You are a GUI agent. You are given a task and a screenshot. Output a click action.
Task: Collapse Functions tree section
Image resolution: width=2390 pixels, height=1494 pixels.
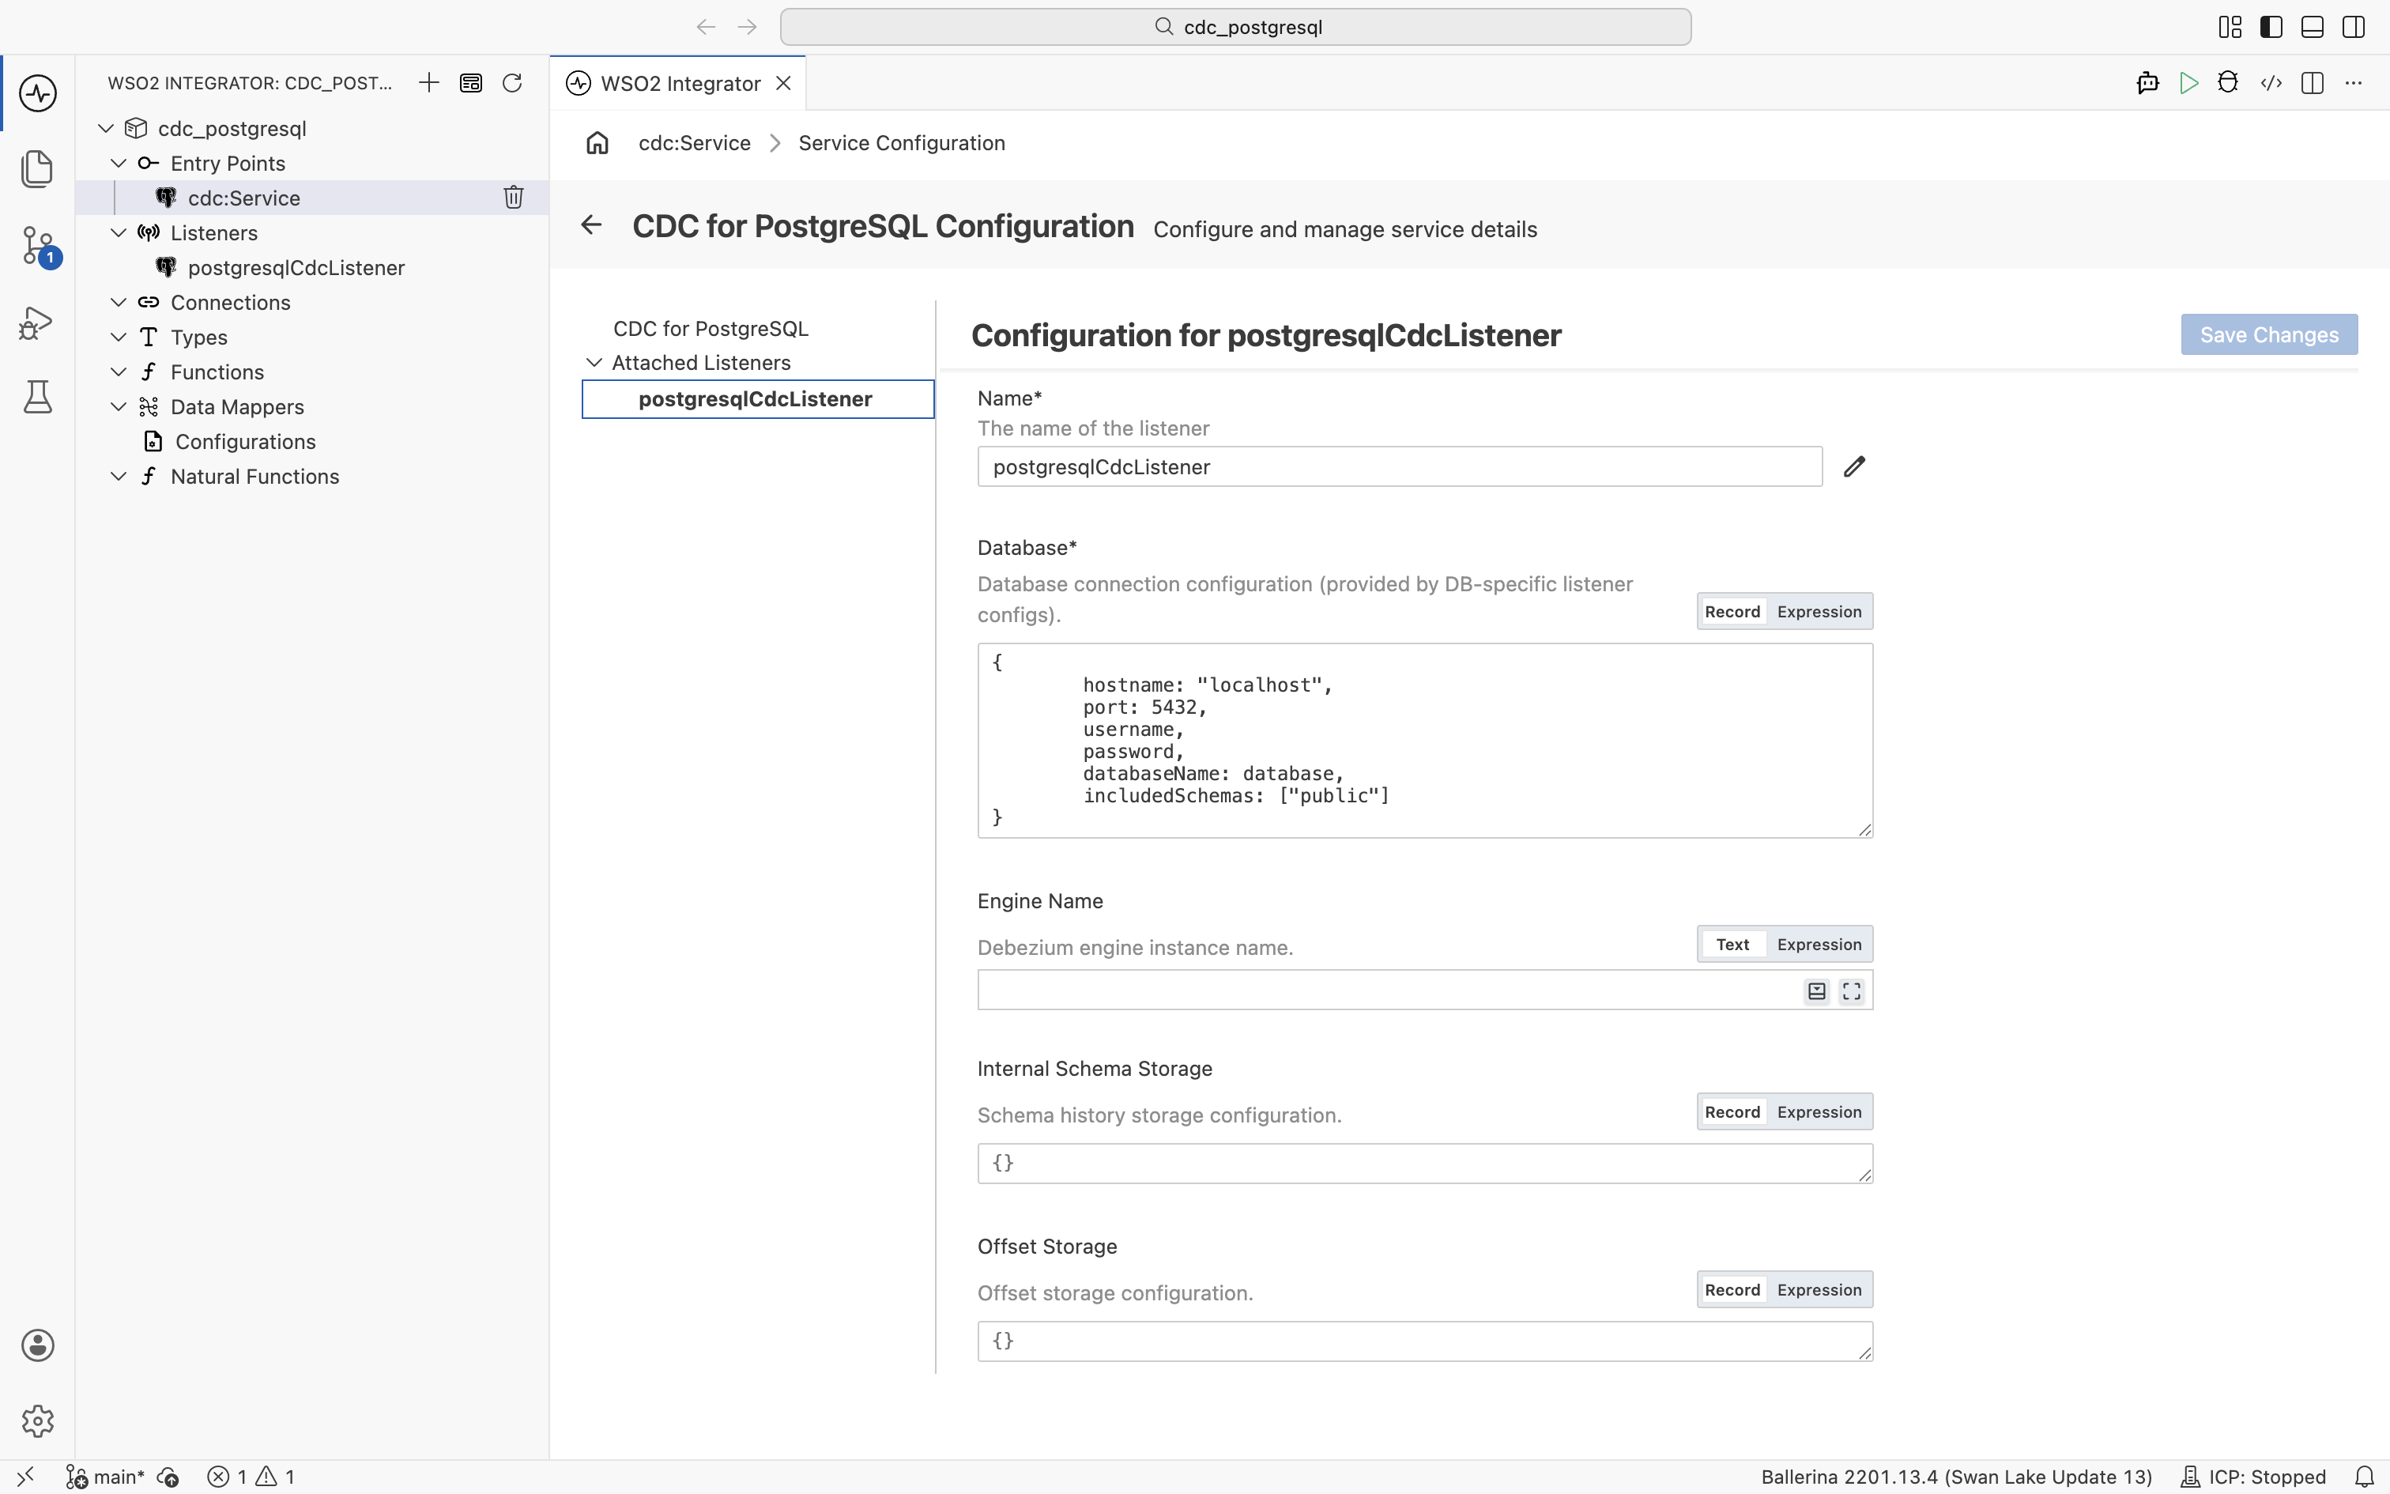119,372
